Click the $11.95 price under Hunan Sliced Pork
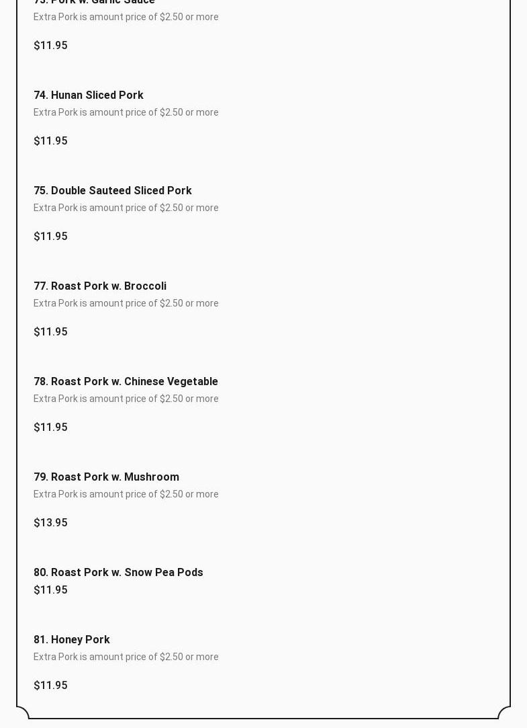Viewport: 527px width, 728px height. 50,141
